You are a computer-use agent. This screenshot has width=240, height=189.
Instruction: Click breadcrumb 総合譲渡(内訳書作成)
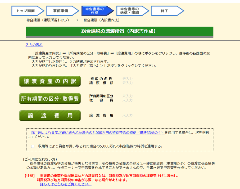click(x=102, y=20)
